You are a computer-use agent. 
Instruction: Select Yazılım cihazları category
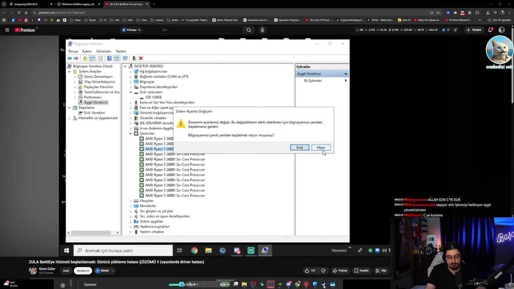pyautogui.click(x=151, y=232)
